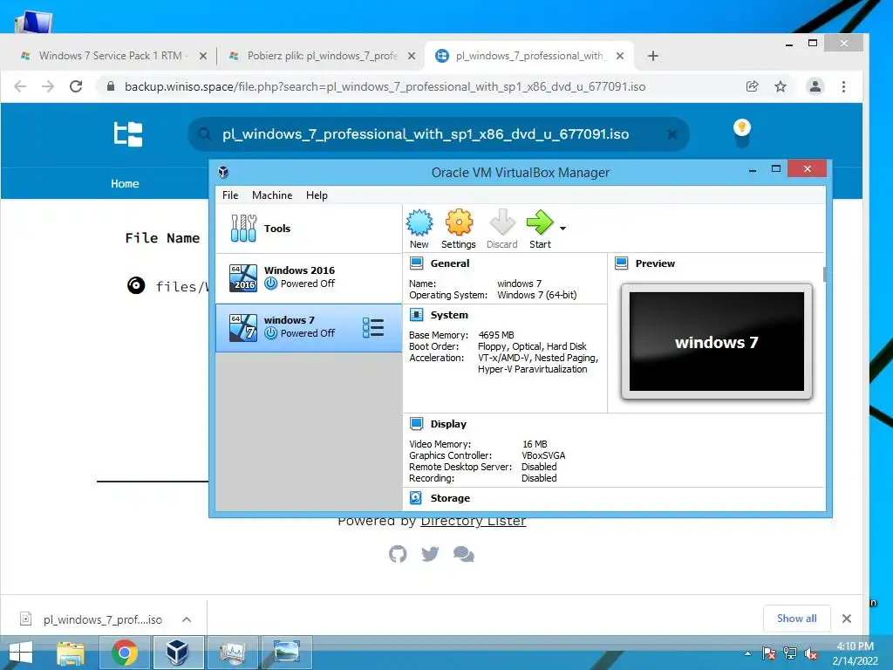Bookmark this page with star icon
The image size is (893, 670).
[781, 86]
